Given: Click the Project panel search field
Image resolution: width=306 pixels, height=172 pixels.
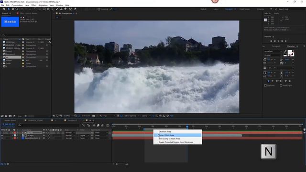Looking at the screenshot, I should point(25,35).
